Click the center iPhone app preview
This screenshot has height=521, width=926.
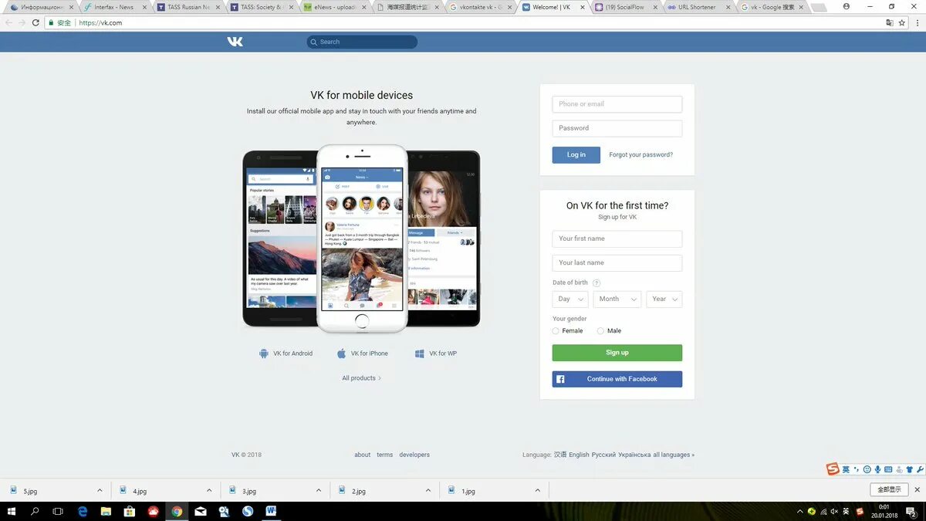(x=362, y=238)
